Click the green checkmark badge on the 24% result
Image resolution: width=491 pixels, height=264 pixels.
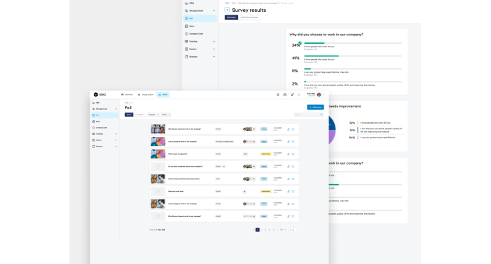tap(300, 43)
